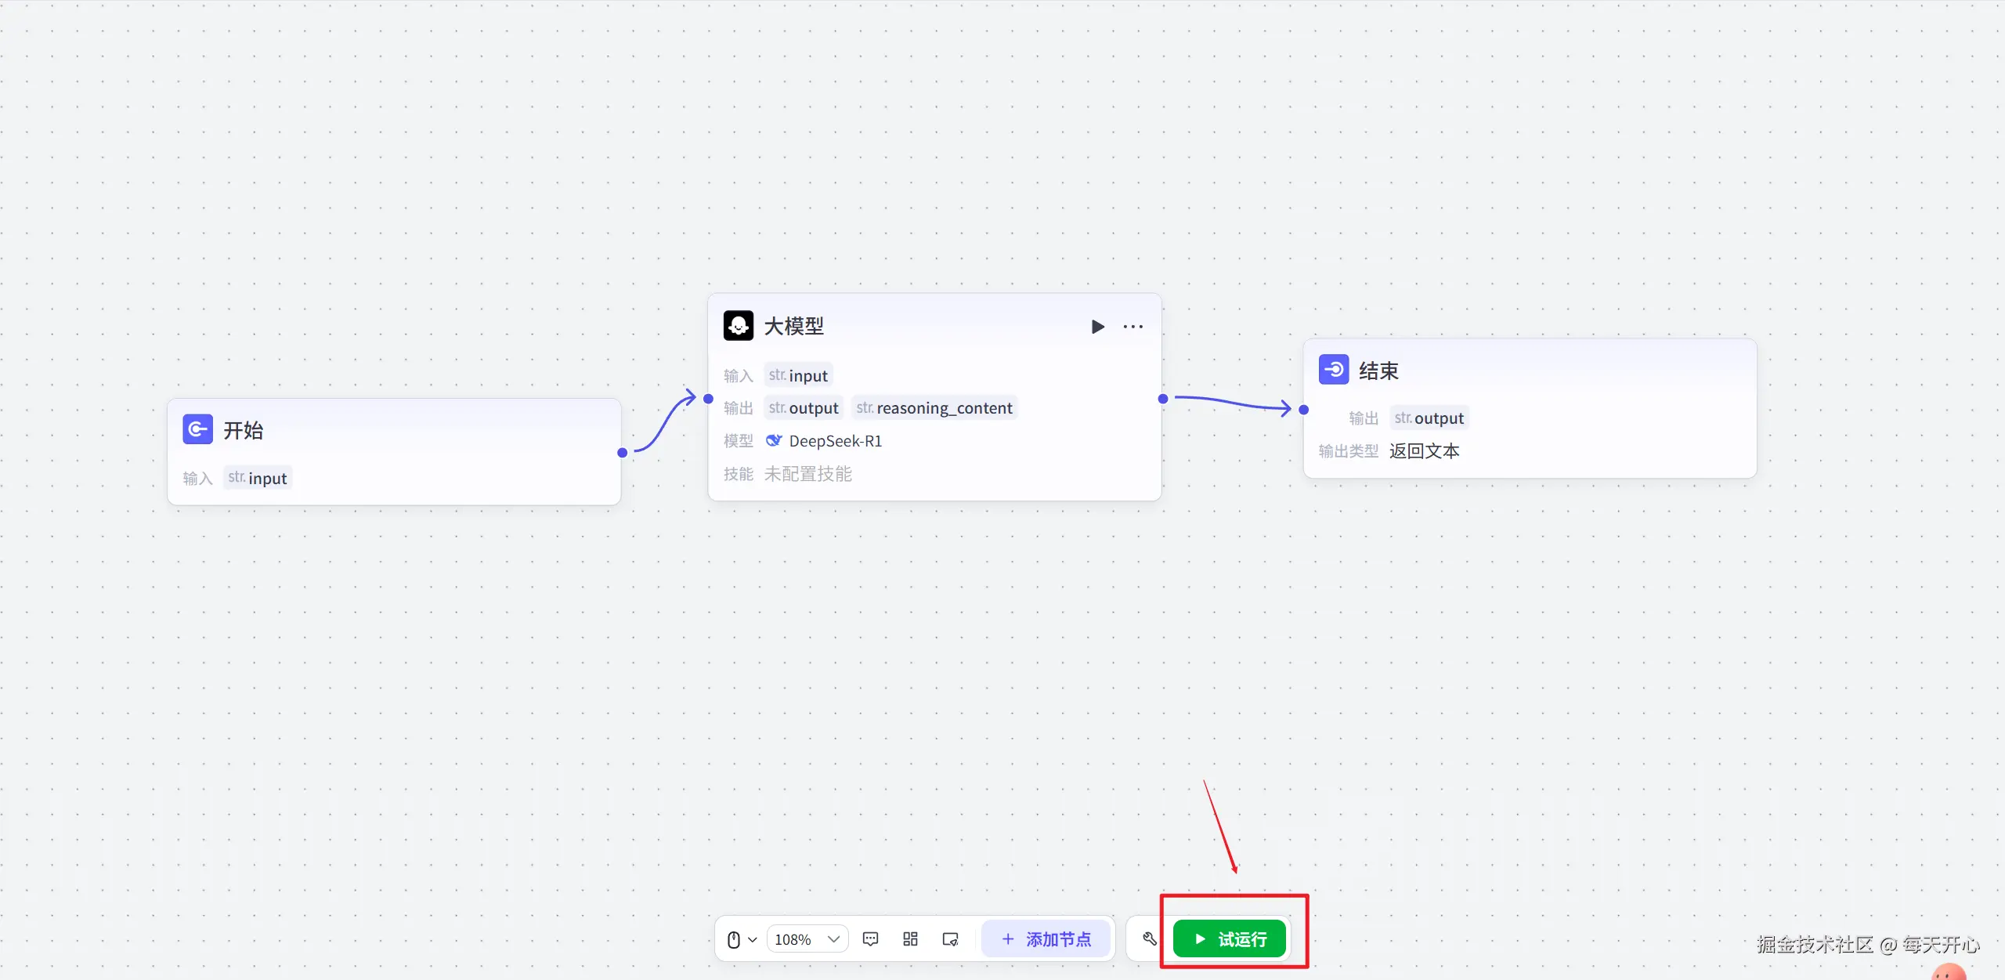Click the 返回文本 output type value

click(x=1424, y=451)
